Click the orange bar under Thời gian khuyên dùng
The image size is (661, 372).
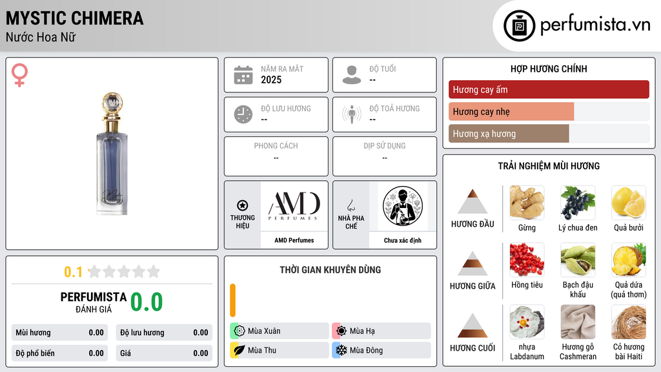pyautogui.click(x=232, y=300)
